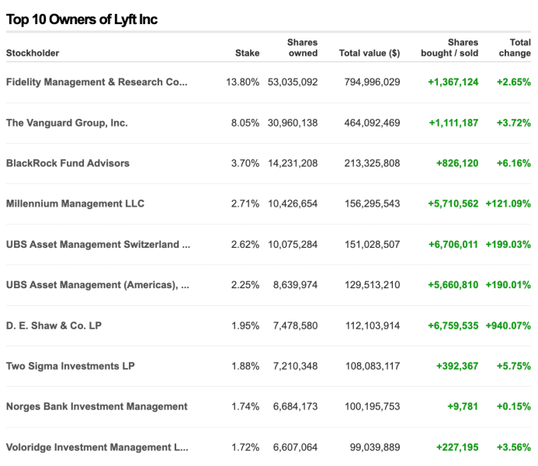Screen dimensions: 538x466
Task: Open BlackRock Fund Advisors stockholder
Action: [68, 163]
